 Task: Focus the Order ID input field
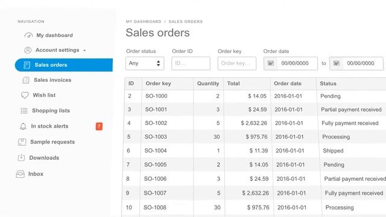coord(191,63)
